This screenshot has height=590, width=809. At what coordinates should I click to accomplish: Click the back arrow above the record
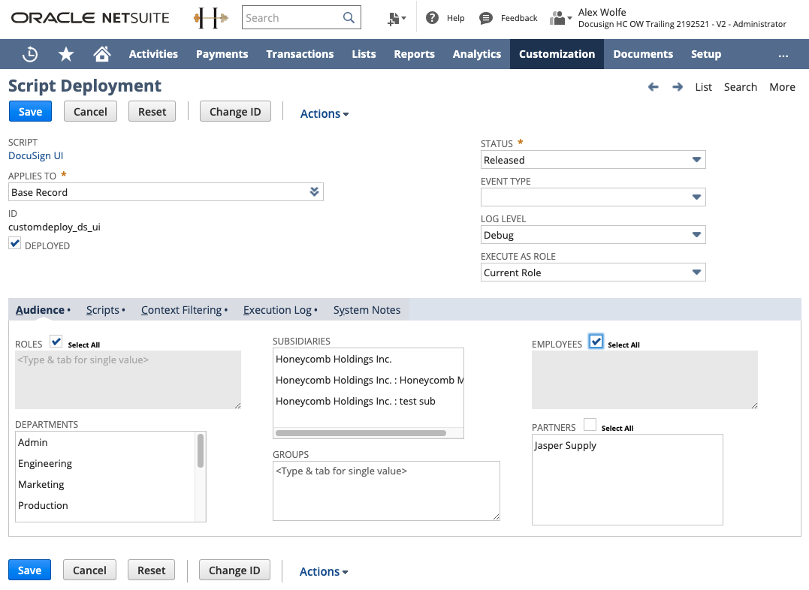tap(652, 87)
